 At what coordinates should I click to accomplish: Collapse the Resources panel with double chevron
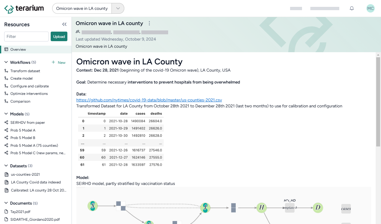[64, 24]
